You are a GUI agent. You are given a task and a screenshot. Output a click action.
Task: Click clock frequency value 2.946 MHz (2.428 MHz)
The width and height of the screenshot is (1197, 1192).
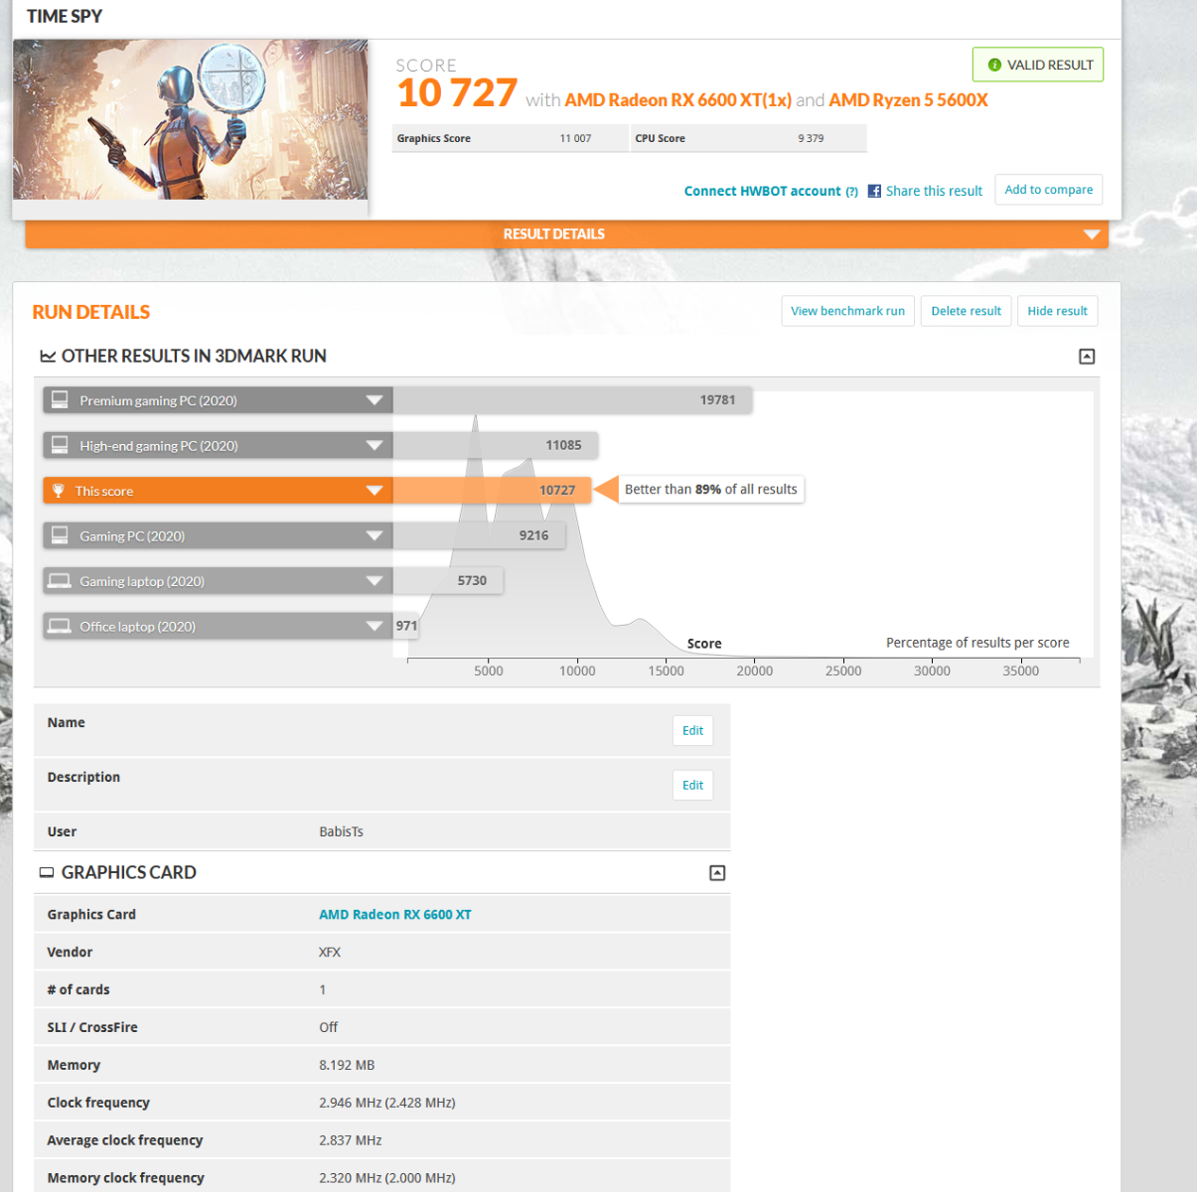pyautogui.click(x=387, y=1104)
